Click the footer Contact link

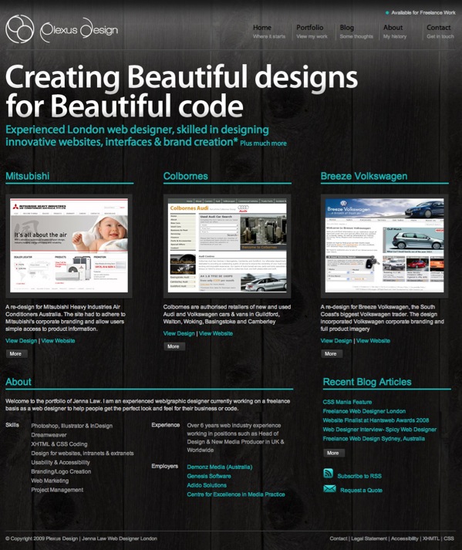pos(338,538)
